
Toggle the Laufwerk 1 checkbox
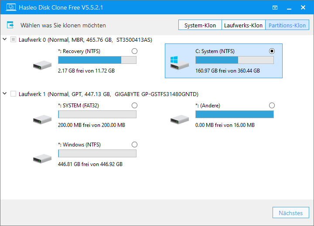tap(13, 94)
